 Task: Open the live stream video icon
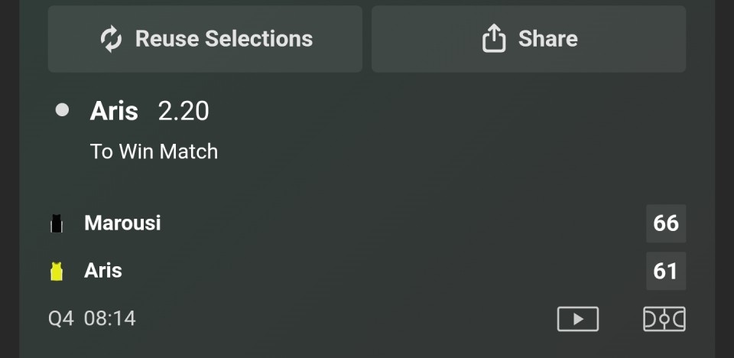pos(577,318)
